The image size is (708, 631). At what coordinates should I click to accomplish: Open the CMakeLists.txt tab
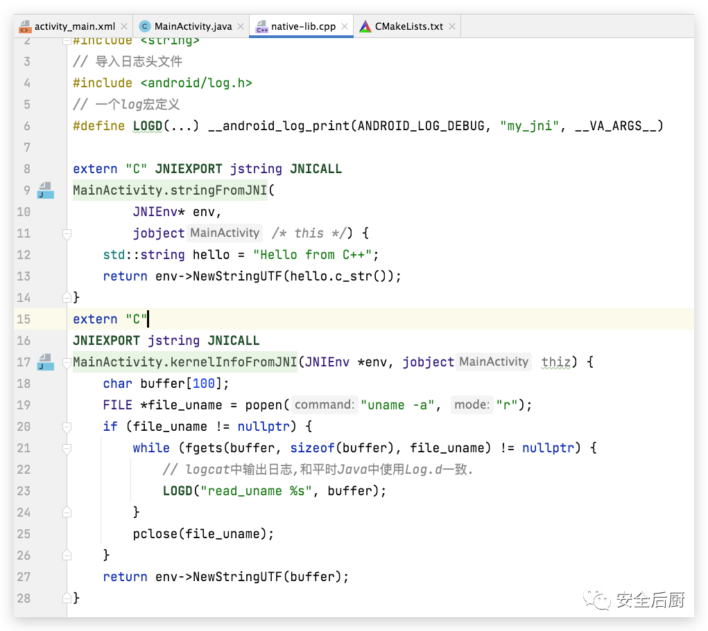click(x=408, y=27)
